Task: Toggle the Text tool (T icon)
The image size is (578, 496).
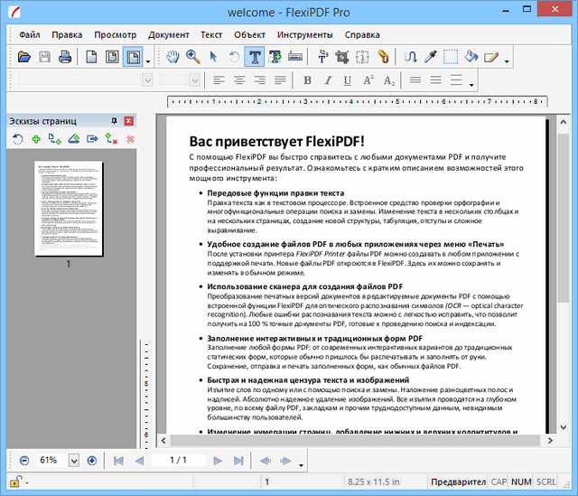Action: (255, 57)
